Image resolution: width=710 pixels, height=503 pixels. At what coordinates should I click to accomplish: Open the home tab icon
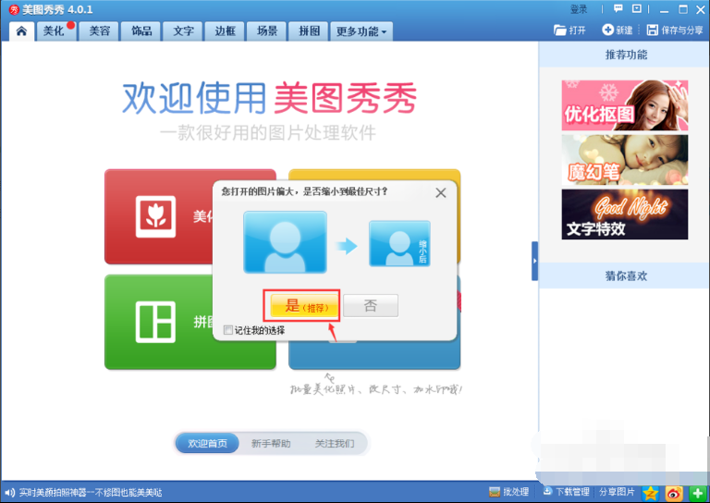(21, 31)
